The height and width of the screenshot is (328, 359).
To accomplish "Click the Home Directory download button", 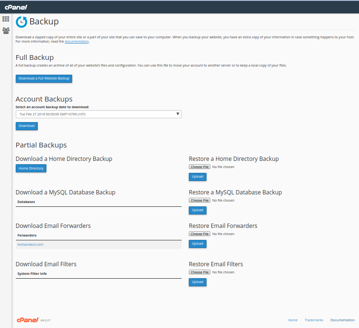I will coord(31,168).
